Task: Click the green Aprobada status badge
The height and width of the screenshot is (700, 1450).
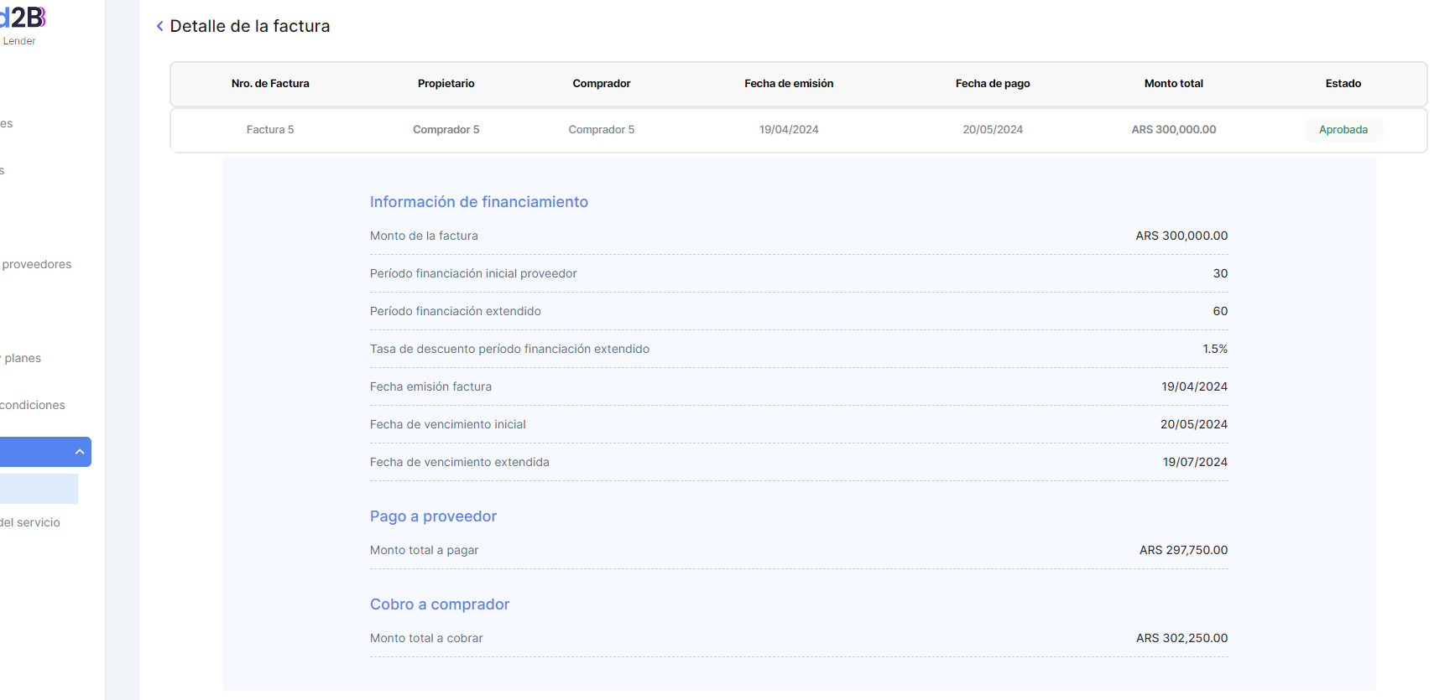Action: click(x=1343, y=129)
